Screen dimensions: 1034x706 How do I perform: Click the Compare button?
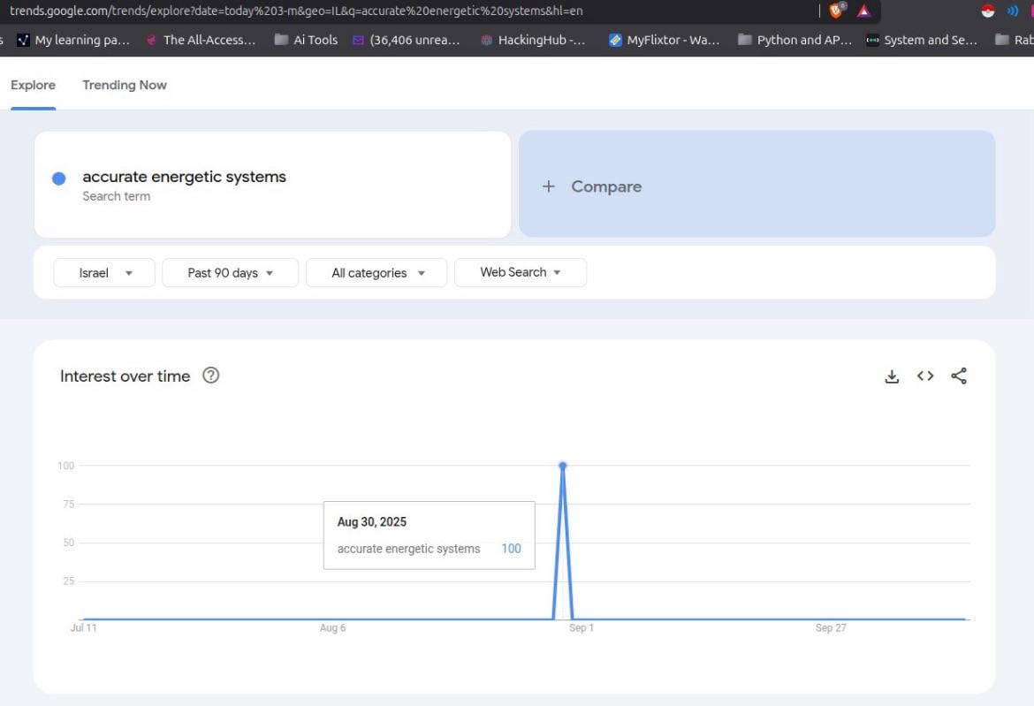click(757, 184)
